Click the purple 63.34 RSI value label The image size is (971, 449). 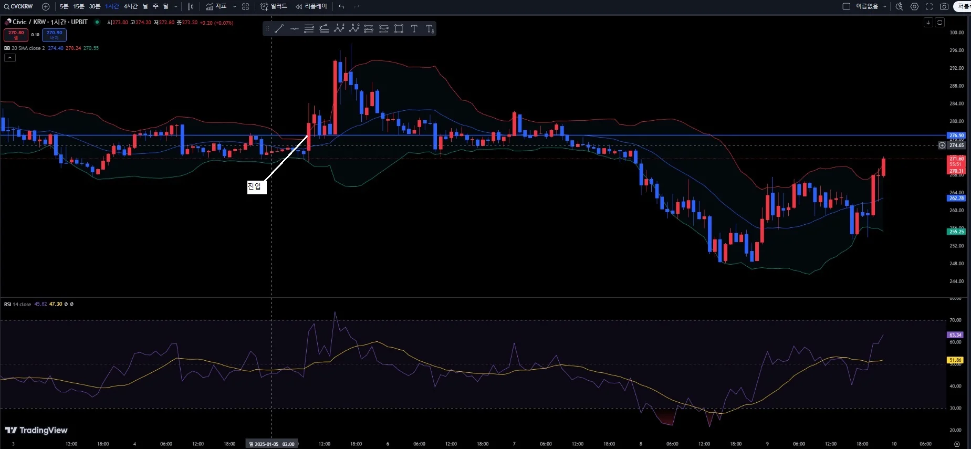pos(955,335)
